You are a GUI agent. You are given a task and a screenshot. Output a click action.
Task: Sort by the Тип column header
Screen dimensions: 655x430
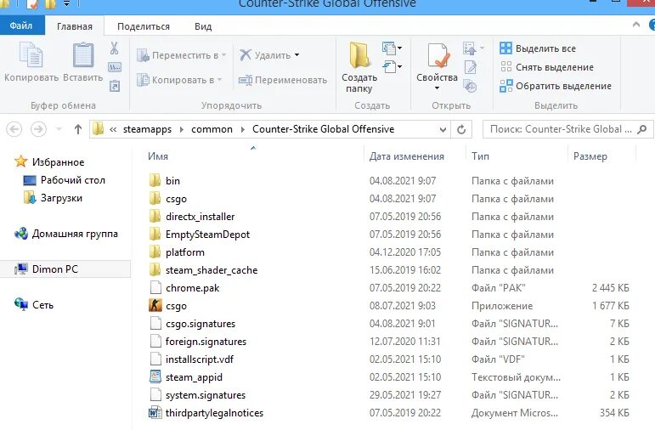[480, 156]
